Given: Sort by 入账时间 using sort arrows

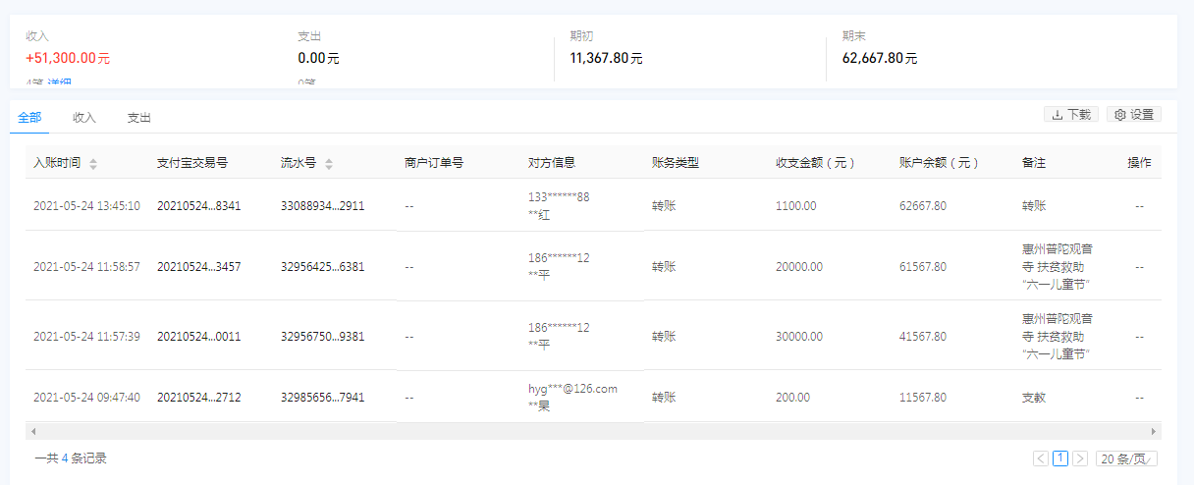Looking at the screenshot, I should click(93, 164).
